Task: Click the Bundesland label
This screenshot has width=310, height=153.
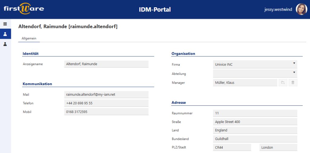Action: 180,139
